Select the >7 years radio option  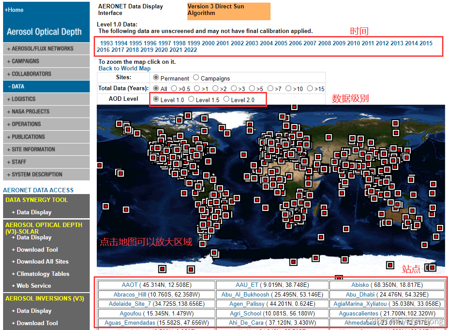pos(271,88)
